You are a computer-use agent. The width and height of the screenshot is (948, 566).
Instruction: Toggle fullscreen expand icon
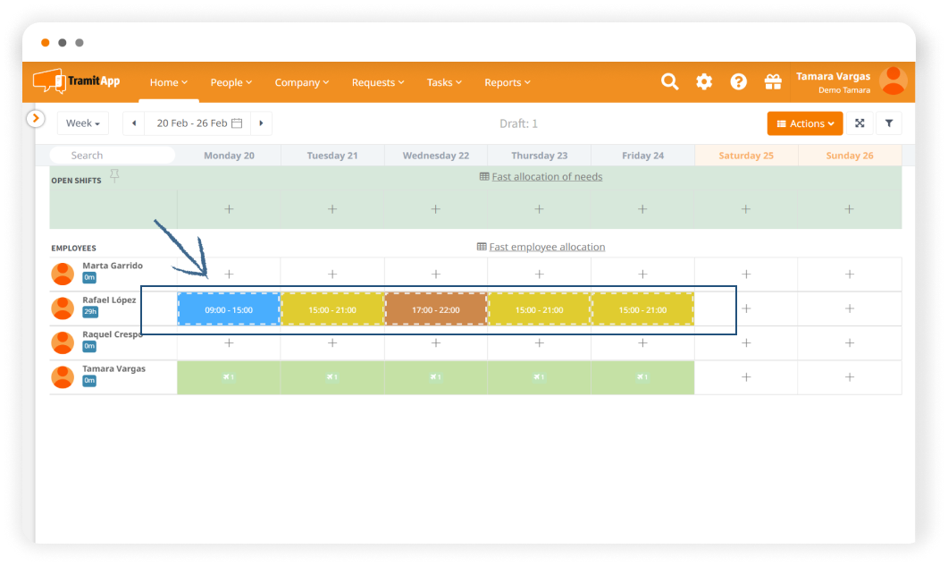click(860, 123)
